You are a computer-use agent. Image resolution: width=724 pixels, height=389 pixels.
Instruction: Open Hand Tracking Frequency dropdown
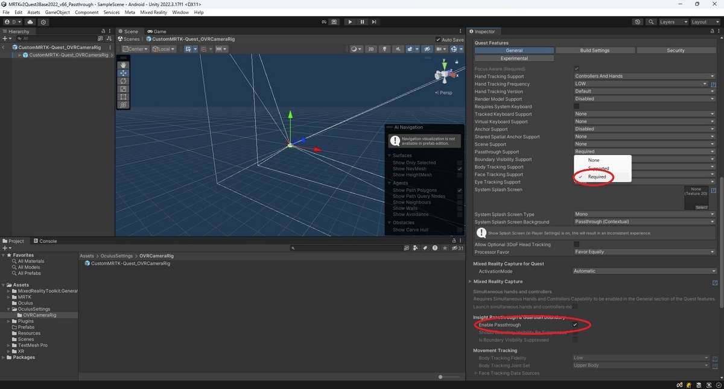(641, 84)
